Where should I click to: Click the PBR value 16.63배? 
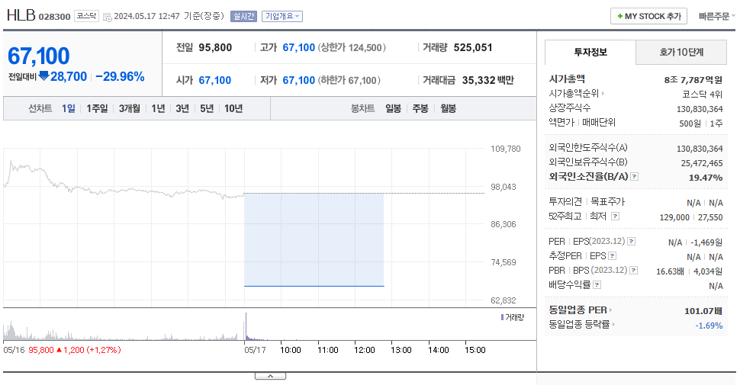point(670,271)
